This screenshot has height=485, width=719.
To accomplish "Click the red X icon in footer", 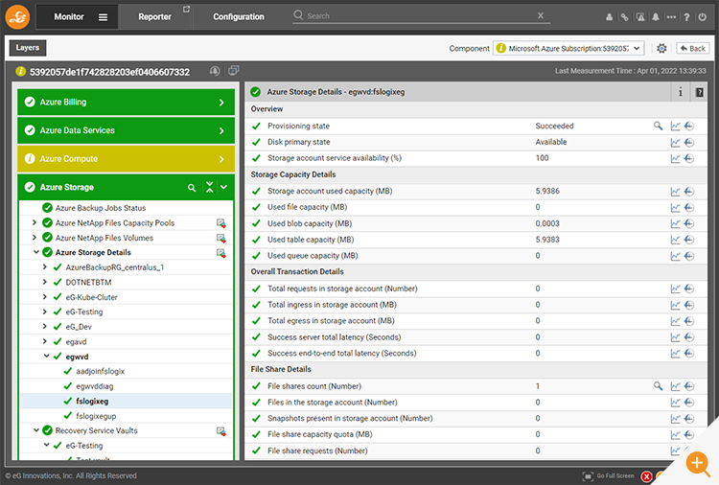I will point(646,476).
